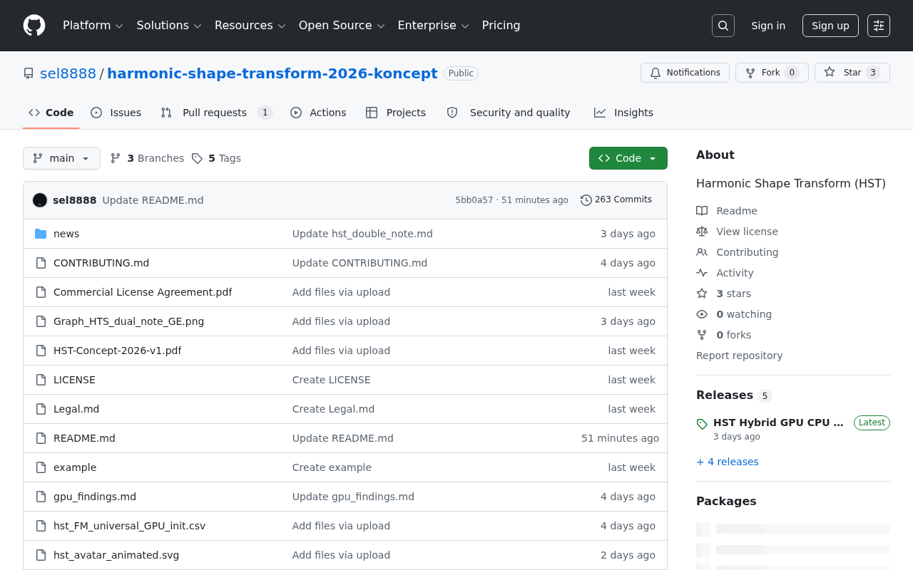Open the HST Hybrid GPU CPU release
This screenshot has width=913, height=570.
(x=778, y=423)
